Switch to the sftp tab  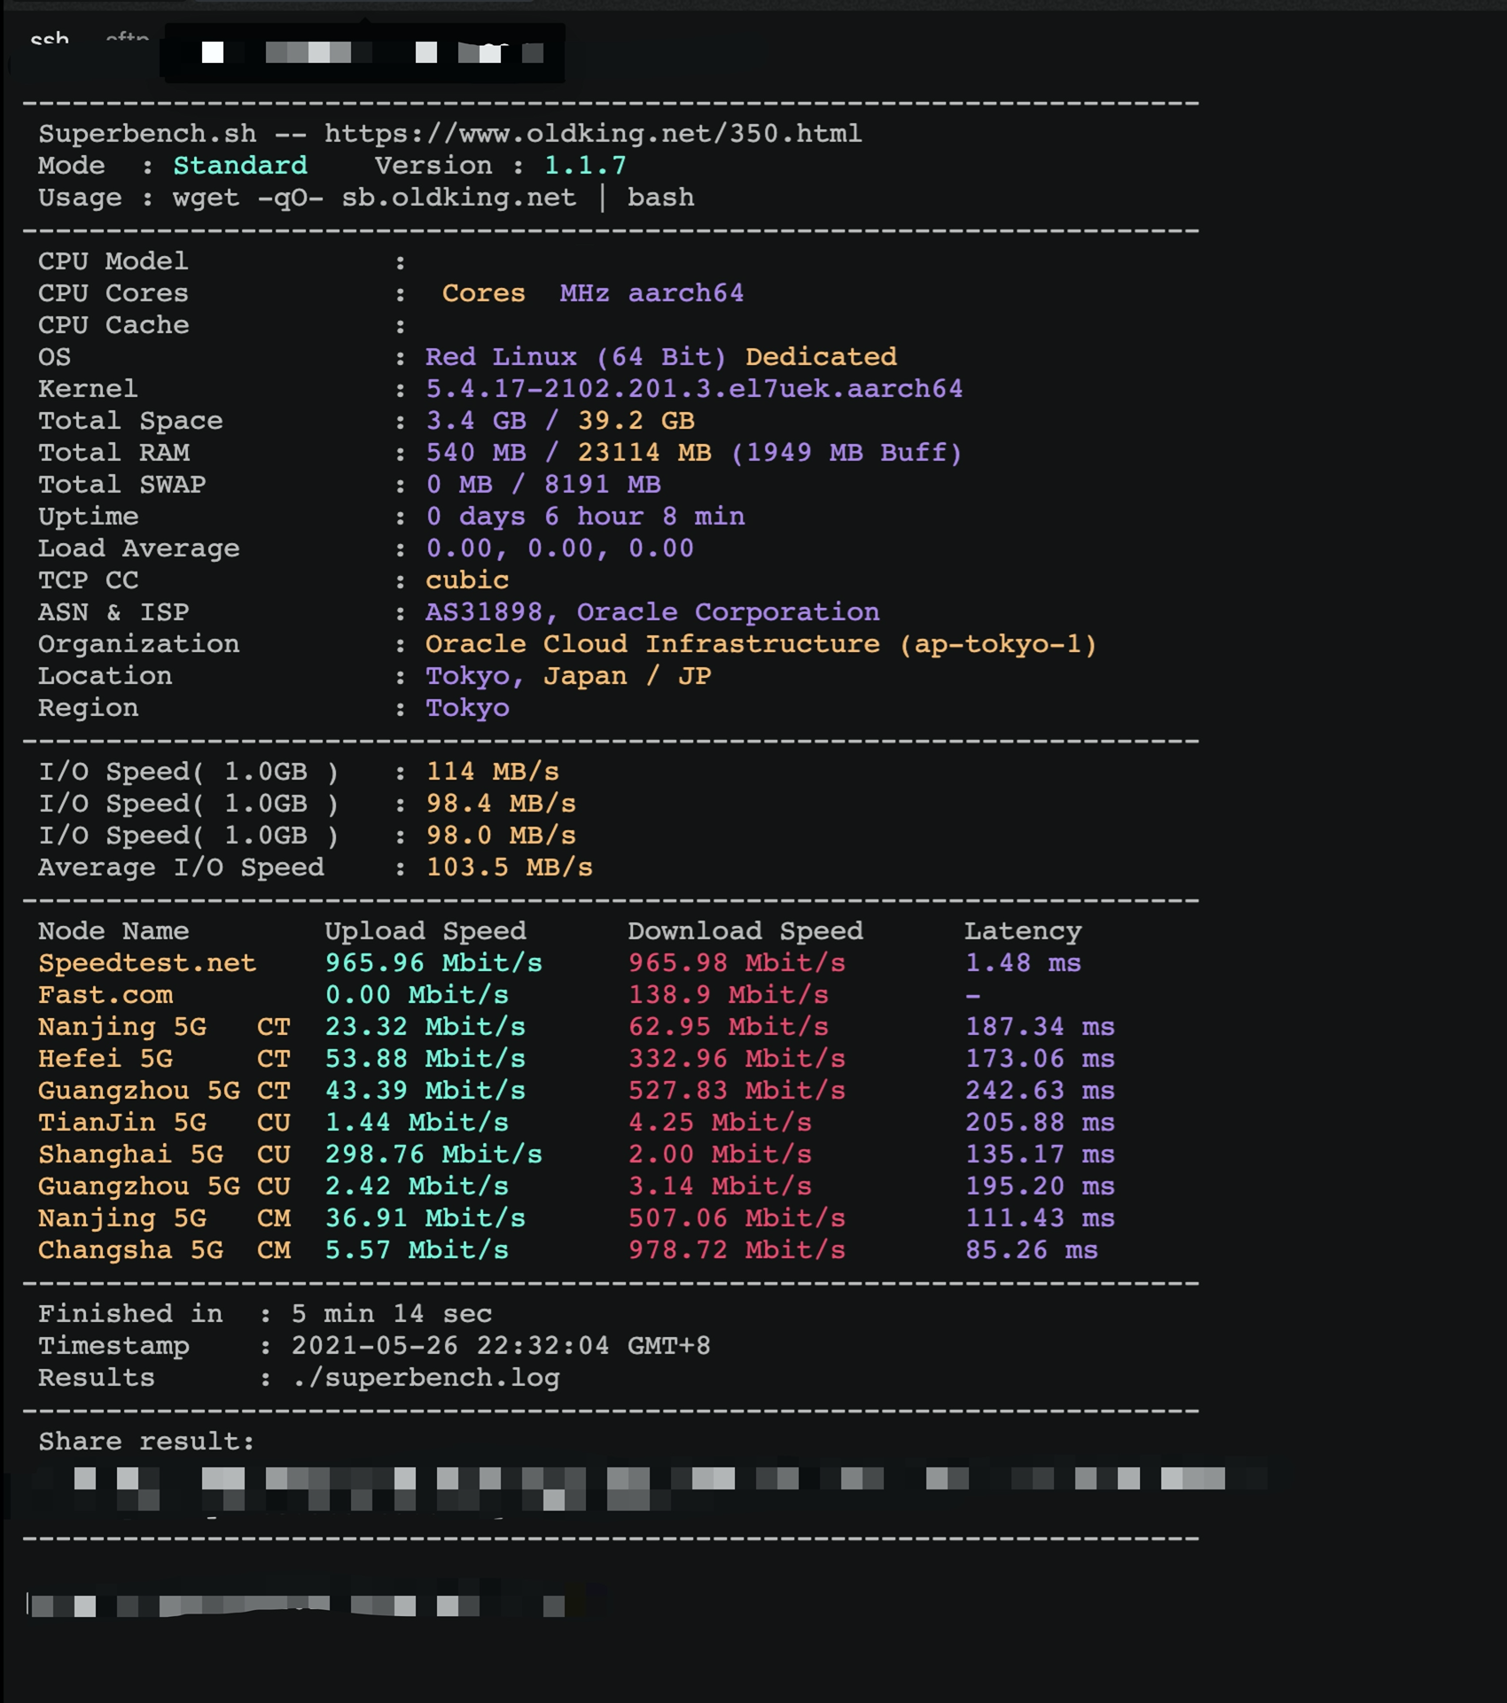[127, 38]
